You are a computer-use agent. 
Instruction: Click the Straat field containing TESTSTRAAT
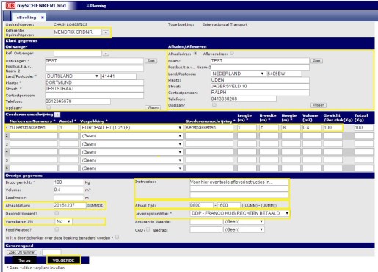[94, 89]
